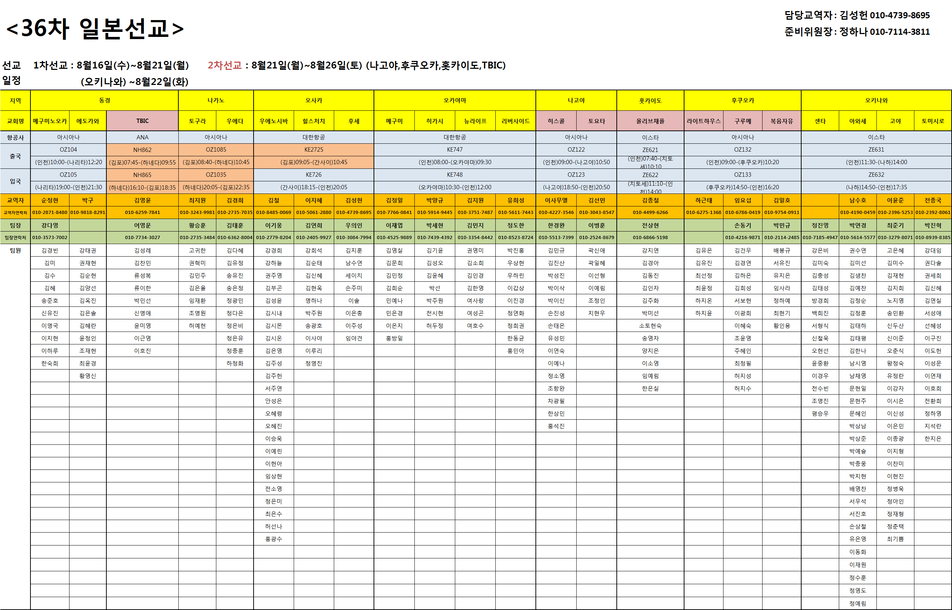Select the 준비위원장 contact line
The width and height of the screenshot is (952, 610).
[x=857, y=32]
